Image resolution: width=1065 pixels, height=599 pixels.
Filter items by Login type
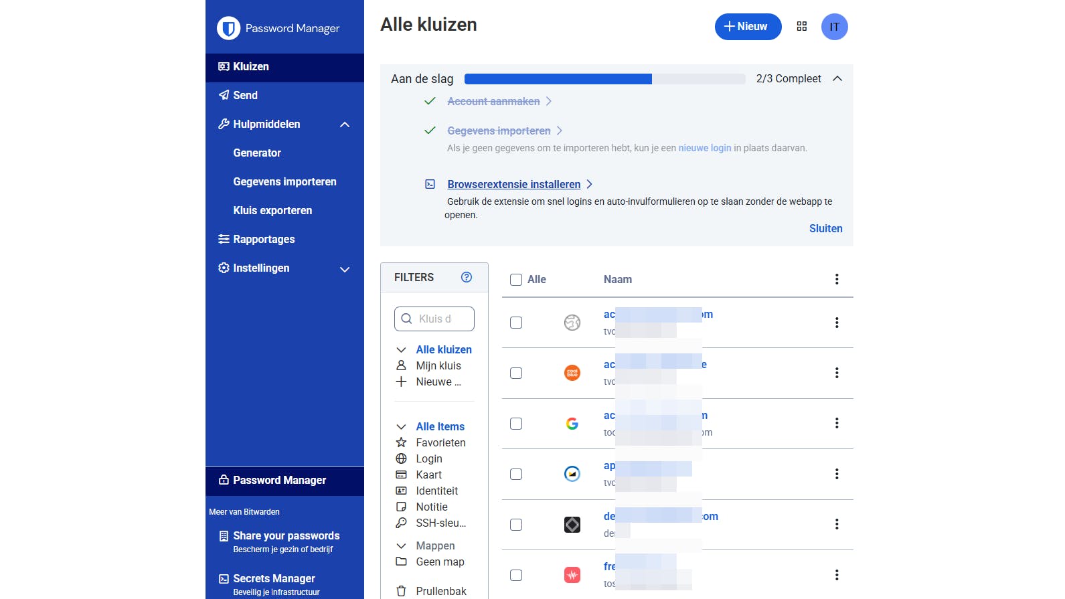pos(429,458)
